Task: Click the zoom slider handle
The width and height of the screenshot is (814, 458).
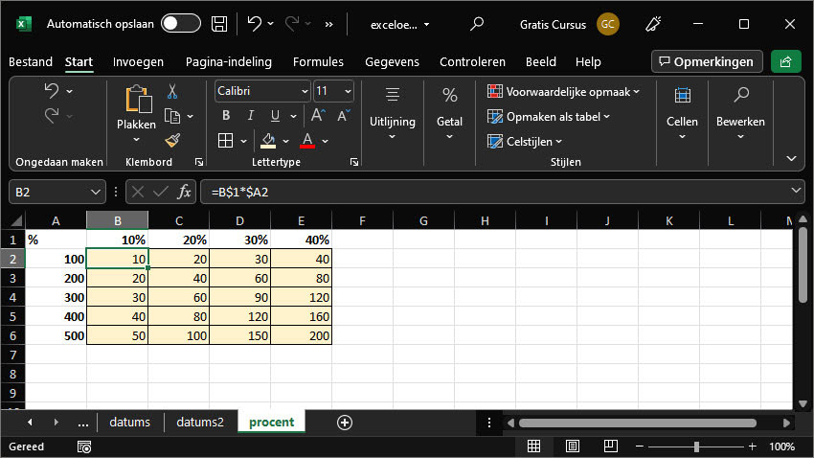Action: click(x=696, y=447)
